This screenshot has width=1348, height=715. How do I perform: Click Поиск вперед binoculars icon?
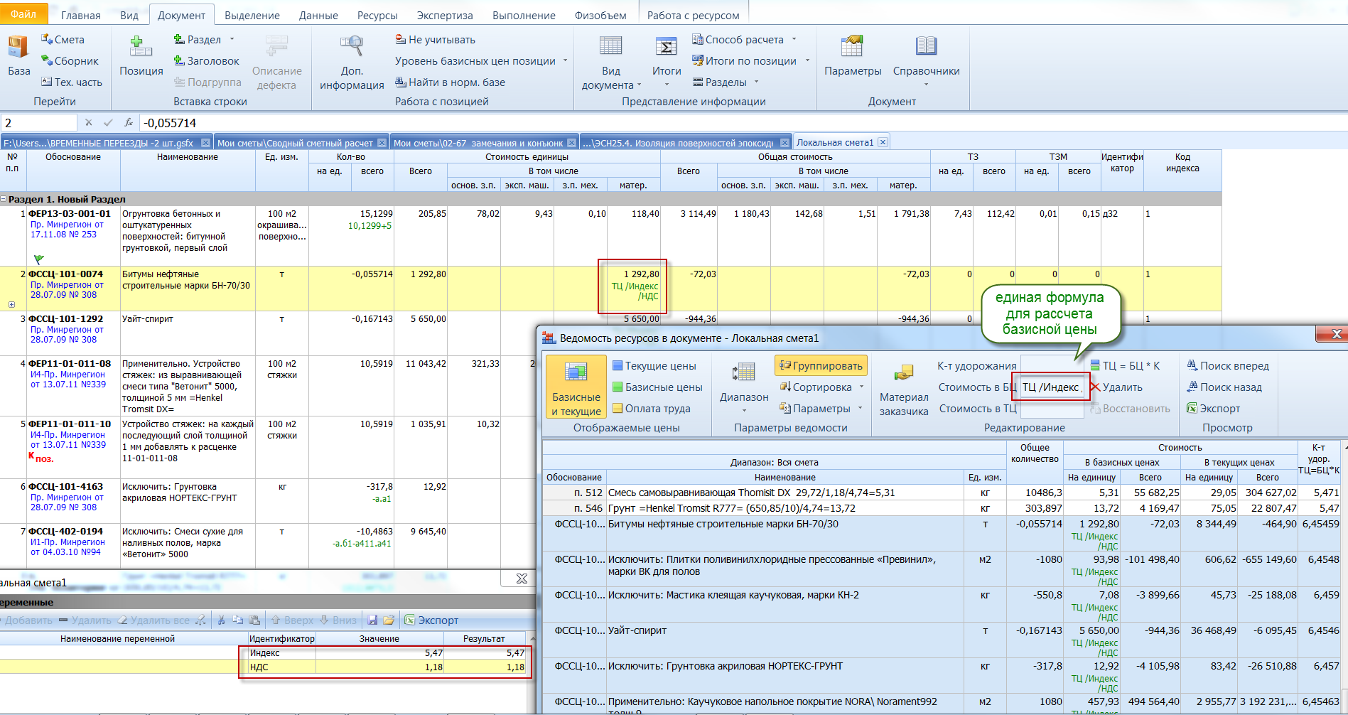pyautogui.click(x=1192, y=366)
